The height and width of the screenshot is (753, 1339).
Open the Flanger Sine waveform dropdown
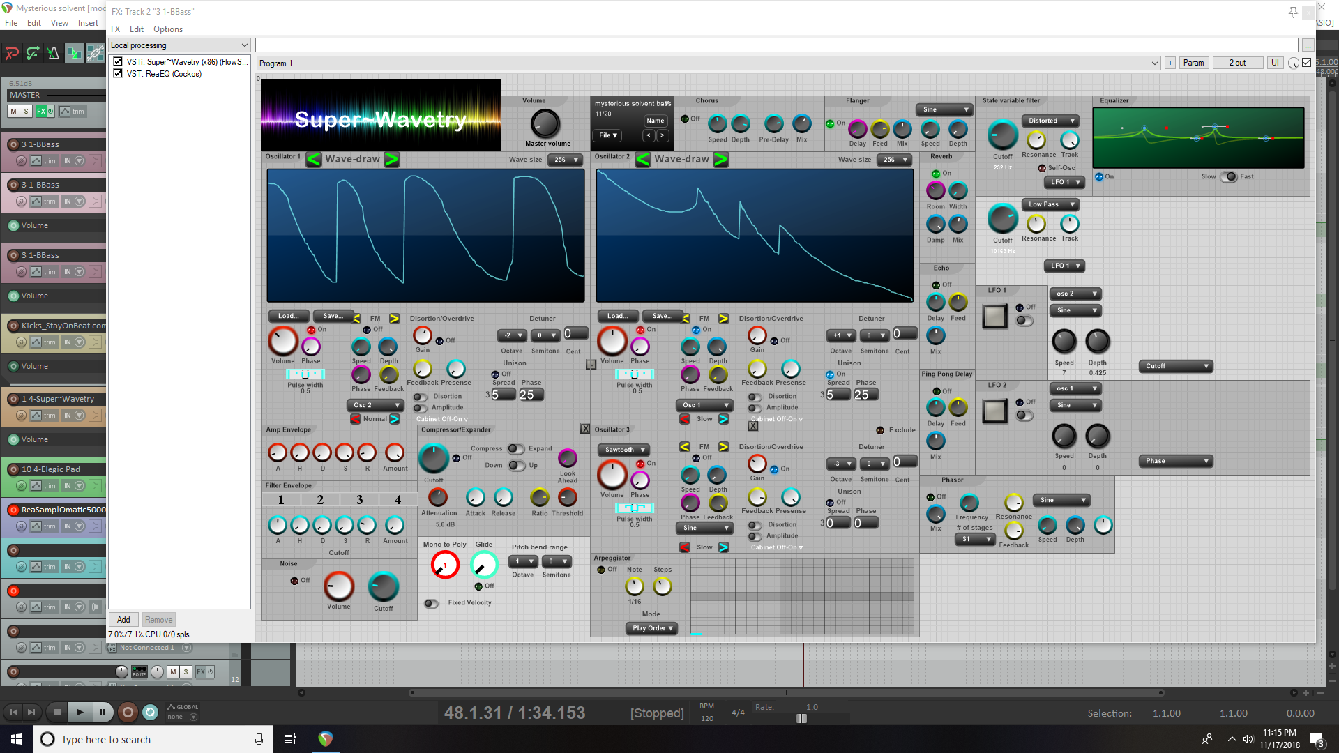coord(945,109)
